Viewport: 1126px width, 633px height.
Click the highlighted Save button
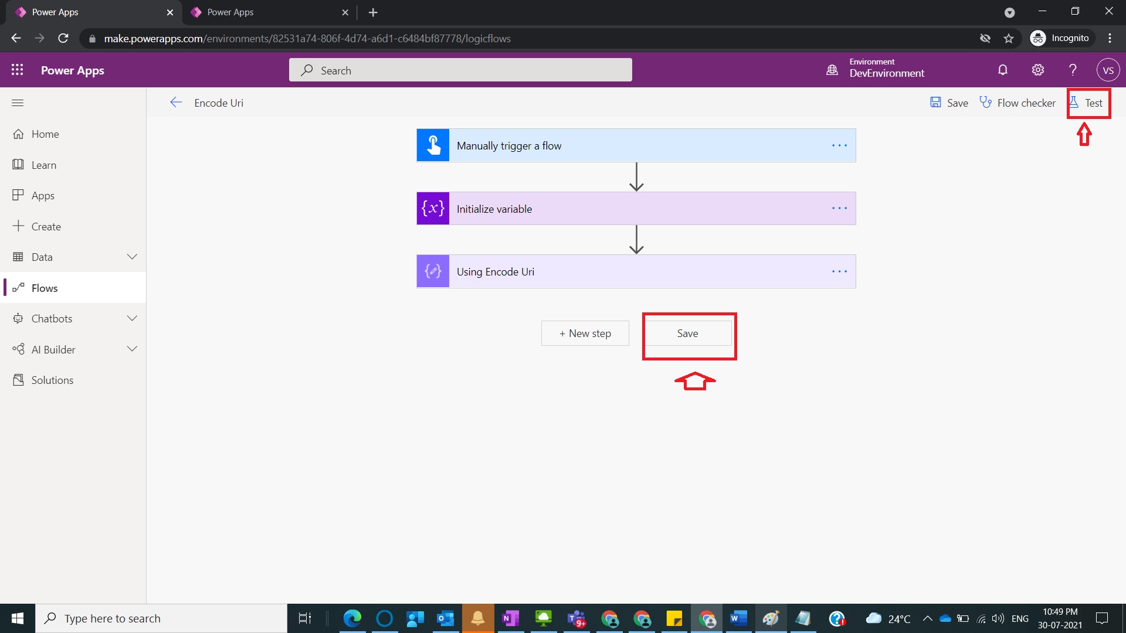coord(689,333)
